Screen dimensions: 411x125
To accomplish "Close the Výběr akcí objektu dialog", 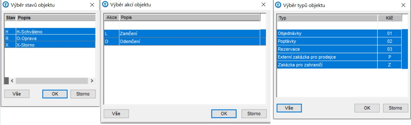I will coord(264,5).
